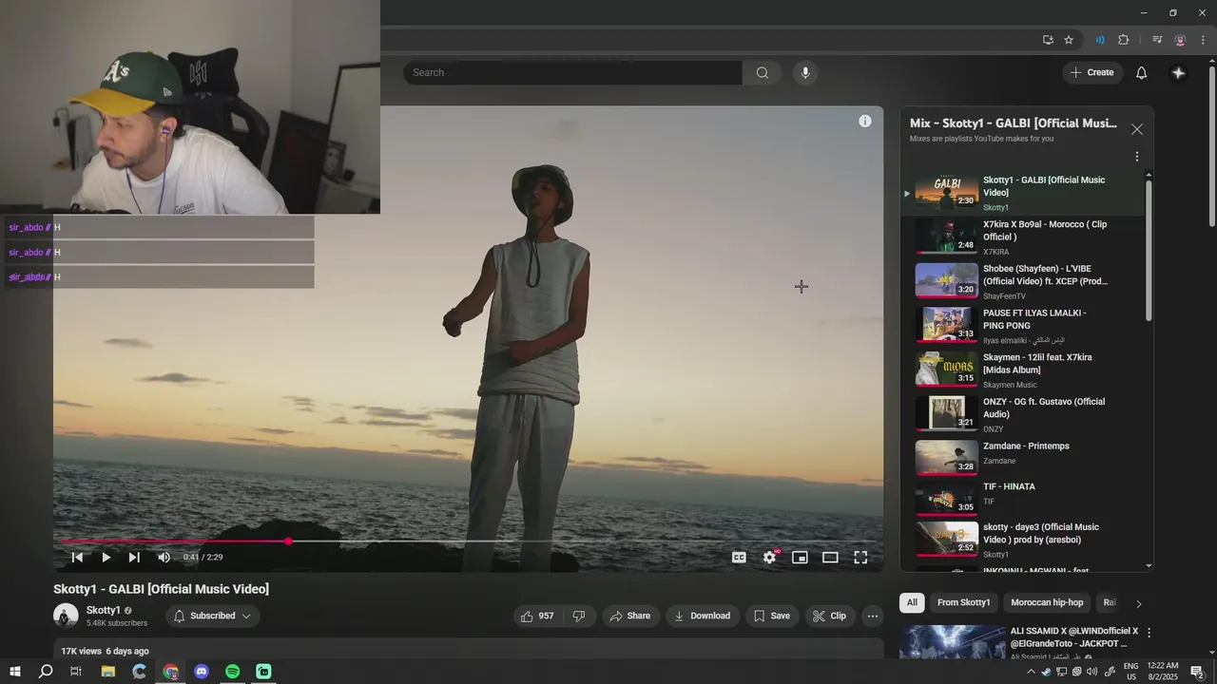Viewport: 1217px width, 684px height.
Task: Open Discord from taskbar
Action: pyautogui.click(x=202, y=672)
